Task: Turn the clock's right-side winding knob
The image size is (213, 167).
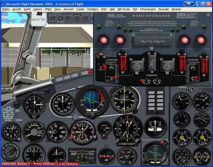Action: 95,137
